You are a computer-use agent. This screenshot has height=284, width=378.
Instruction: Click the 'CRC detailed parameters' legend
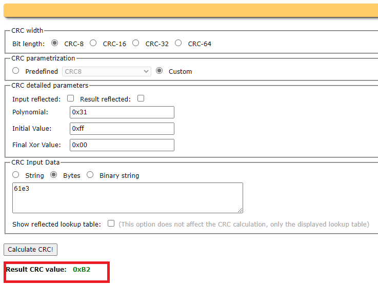[50, 86]
